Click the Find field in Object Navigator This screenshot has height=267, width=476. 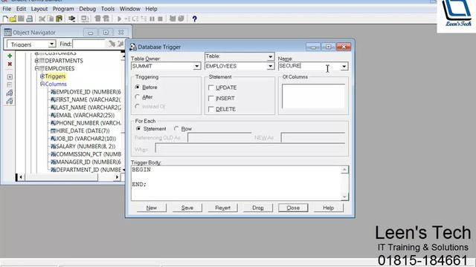click(89, 44)
